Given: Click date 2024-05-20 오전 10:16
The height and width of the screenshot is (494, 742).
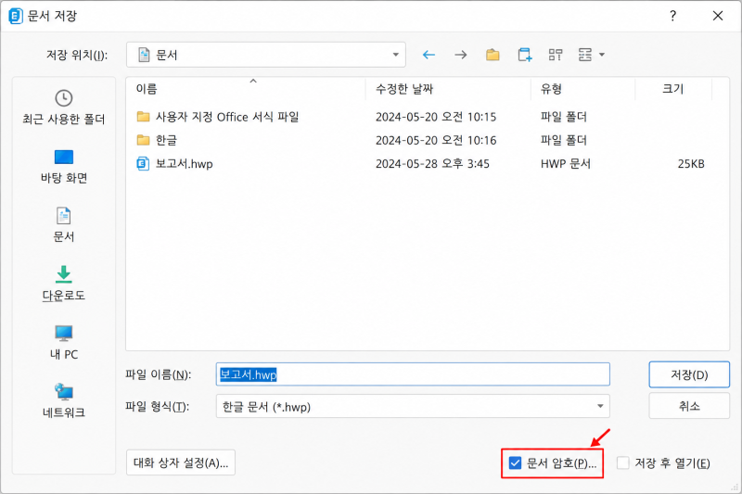Looking at the screenshot, I should 436,140.
